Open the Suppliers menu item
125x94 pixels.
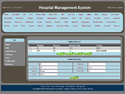coord(50,26)
